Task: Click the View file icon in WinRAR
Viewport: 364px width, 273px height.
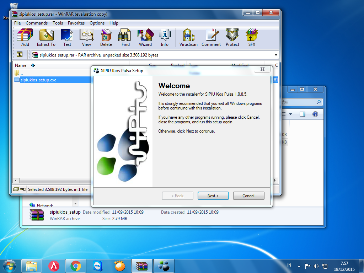Action: 87,37
